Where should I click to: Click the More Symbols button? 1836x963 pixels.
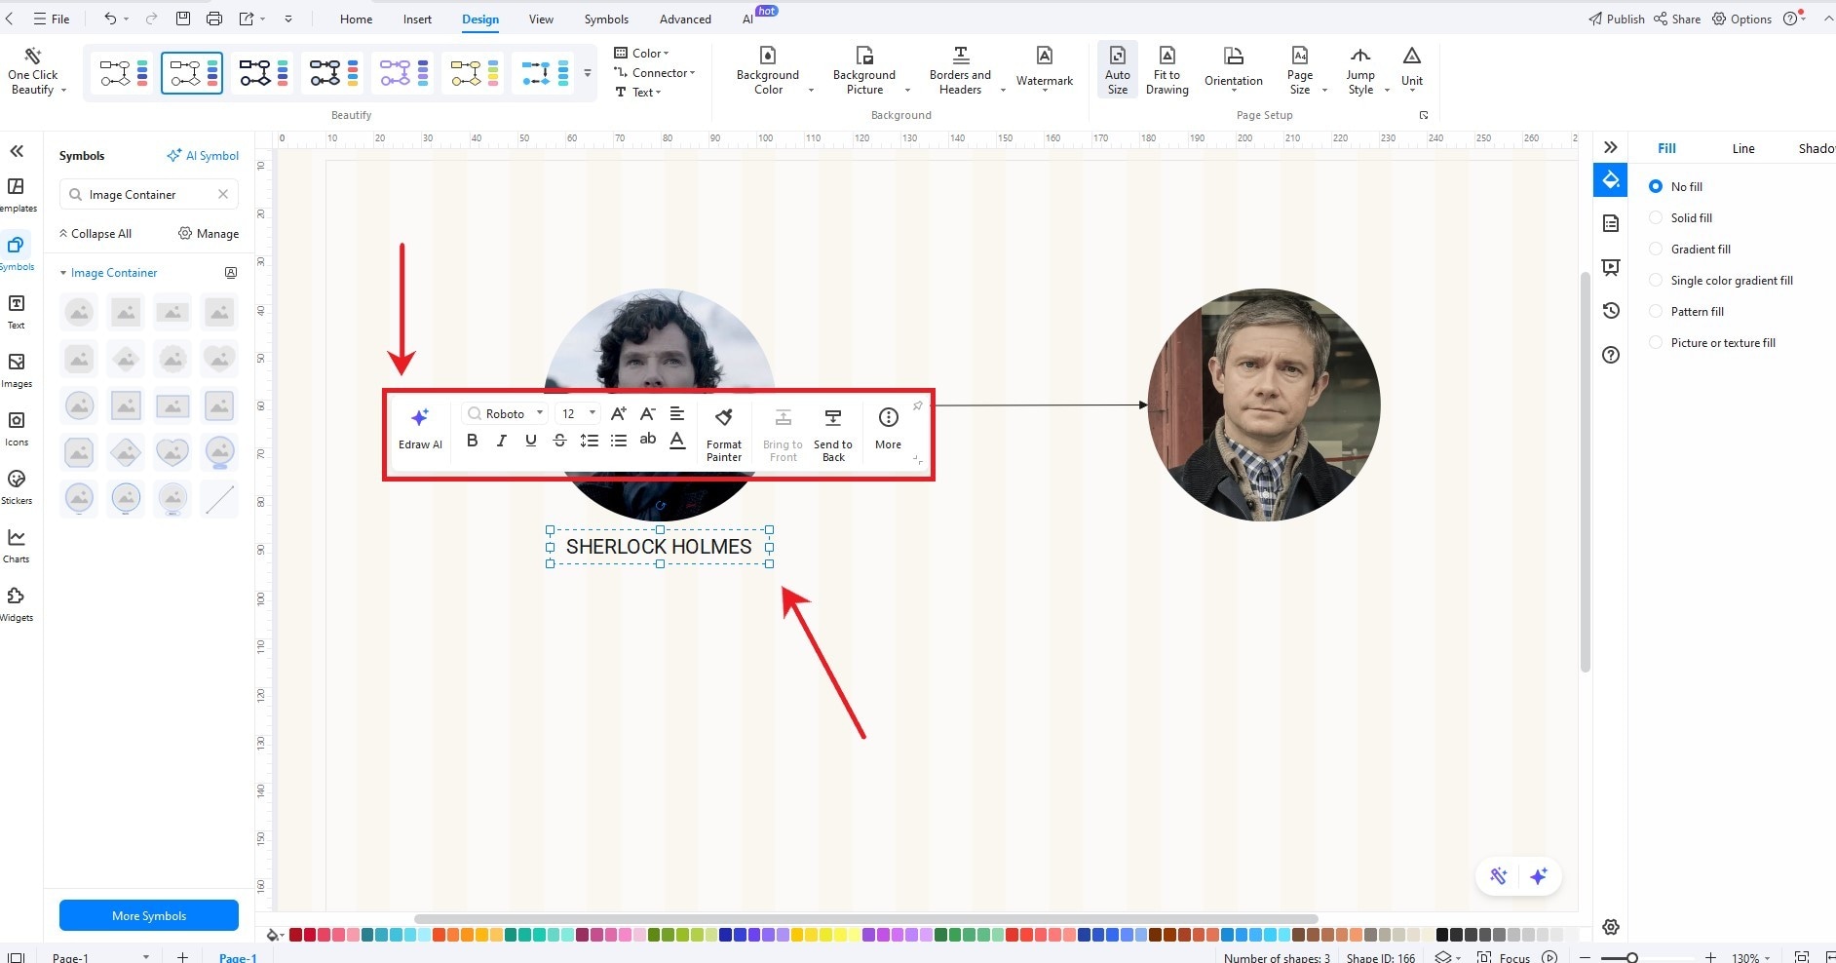click(149, 915)
